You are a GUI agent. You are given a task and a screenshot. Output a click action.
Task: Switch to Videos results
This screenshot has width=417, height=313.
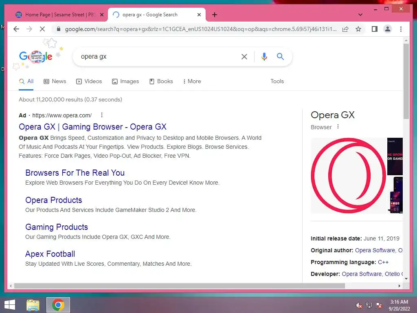tap(89, 82)
